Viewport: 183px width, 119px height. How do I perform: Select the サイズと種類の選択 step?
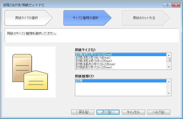[x=86, y=18]
